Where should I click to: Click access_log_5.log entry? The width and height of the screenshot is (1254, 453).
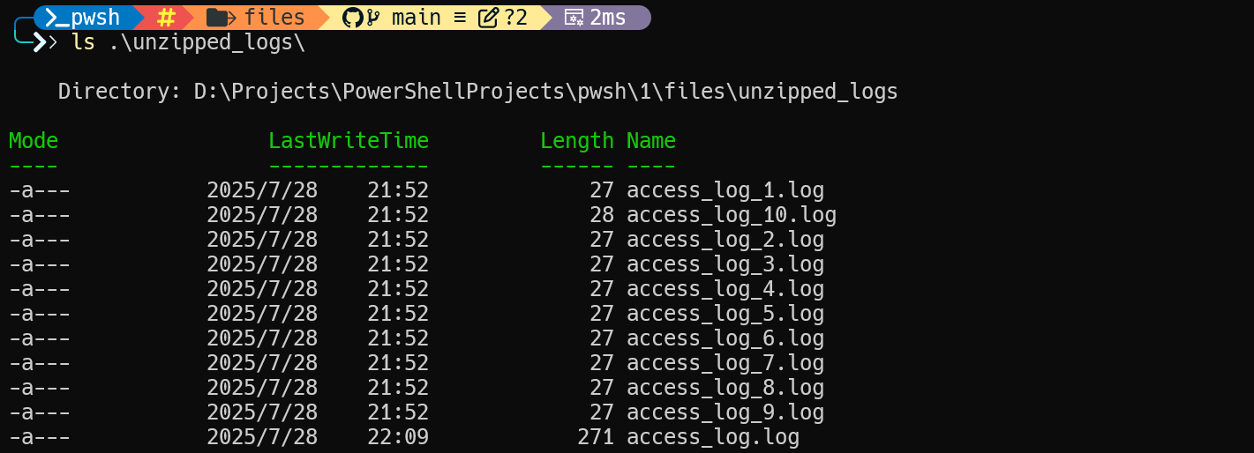(725, 314)
